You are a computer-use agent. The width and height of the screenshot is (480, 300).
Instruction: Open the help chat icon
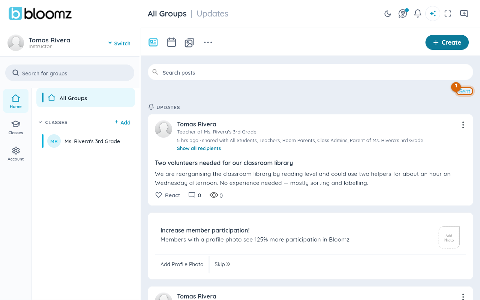[x=403, y=13]
